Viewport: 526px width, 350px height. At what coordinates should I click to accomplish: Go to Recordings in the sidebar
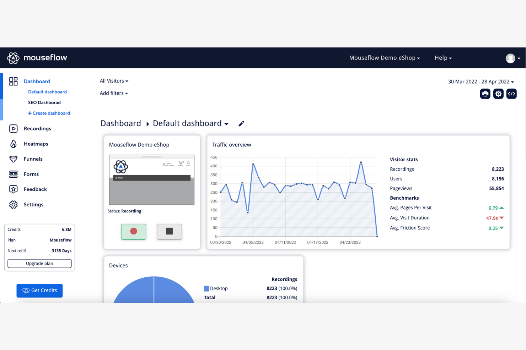click(x=37, y=128)
